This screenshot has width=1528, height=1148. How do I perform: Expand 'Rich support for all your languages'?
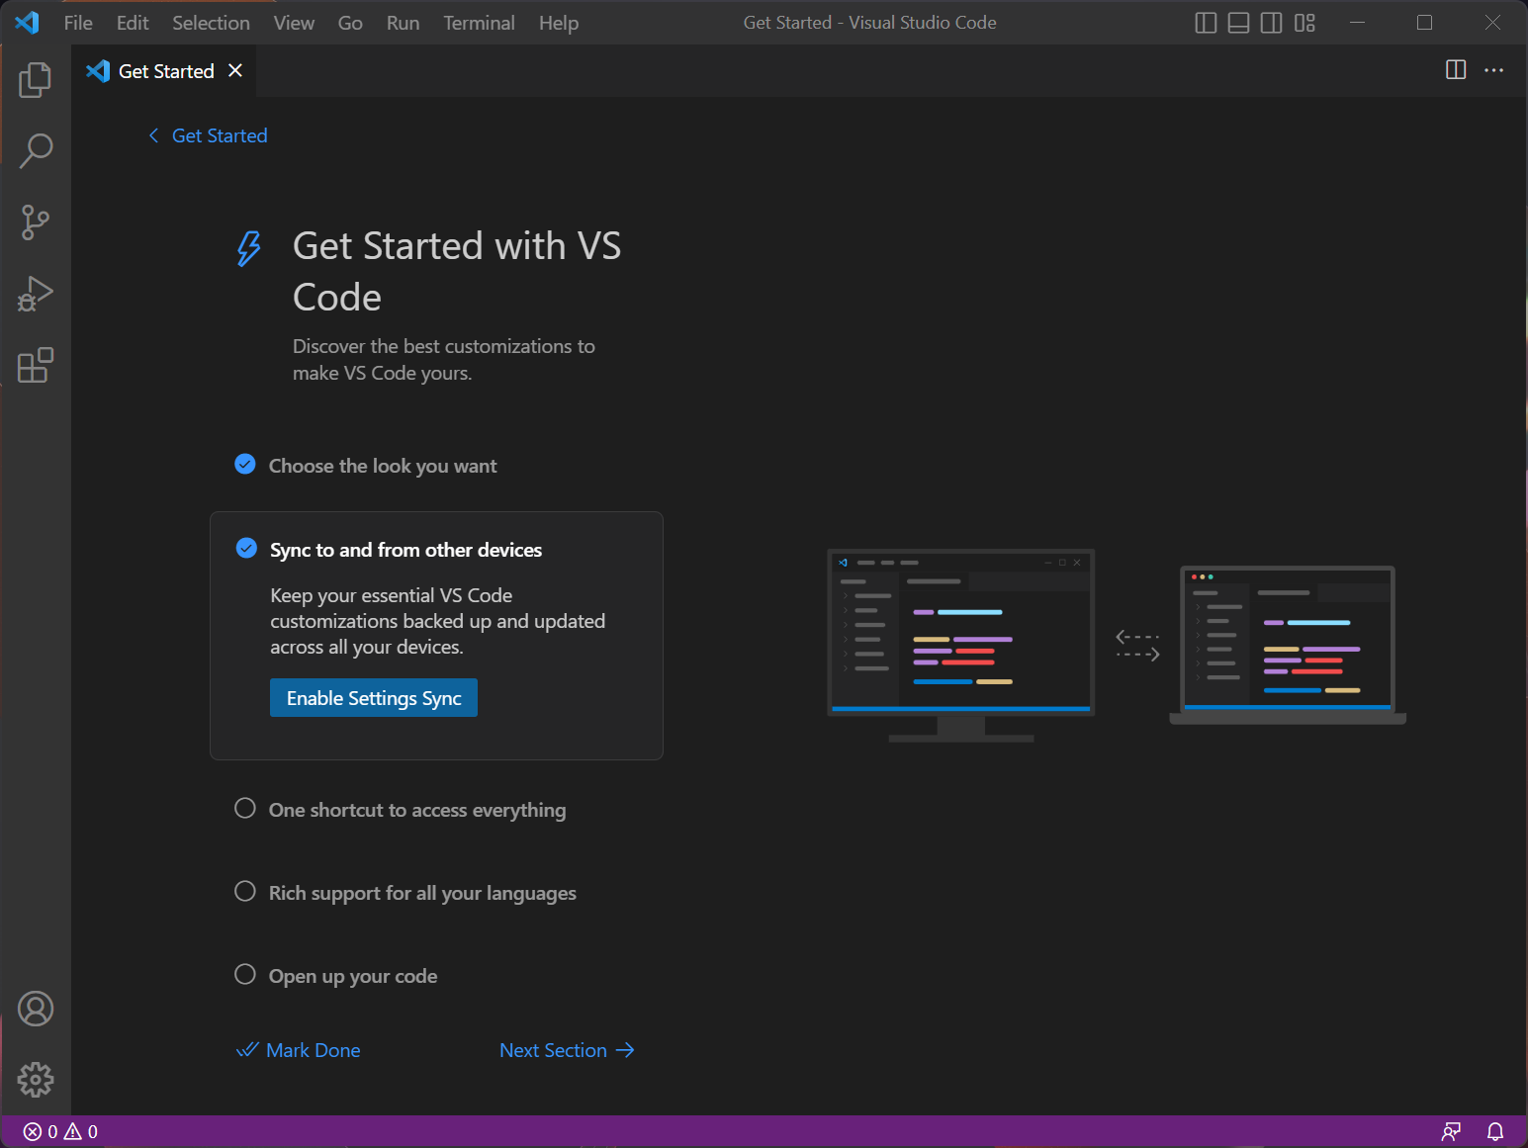[x=422, y=893]
